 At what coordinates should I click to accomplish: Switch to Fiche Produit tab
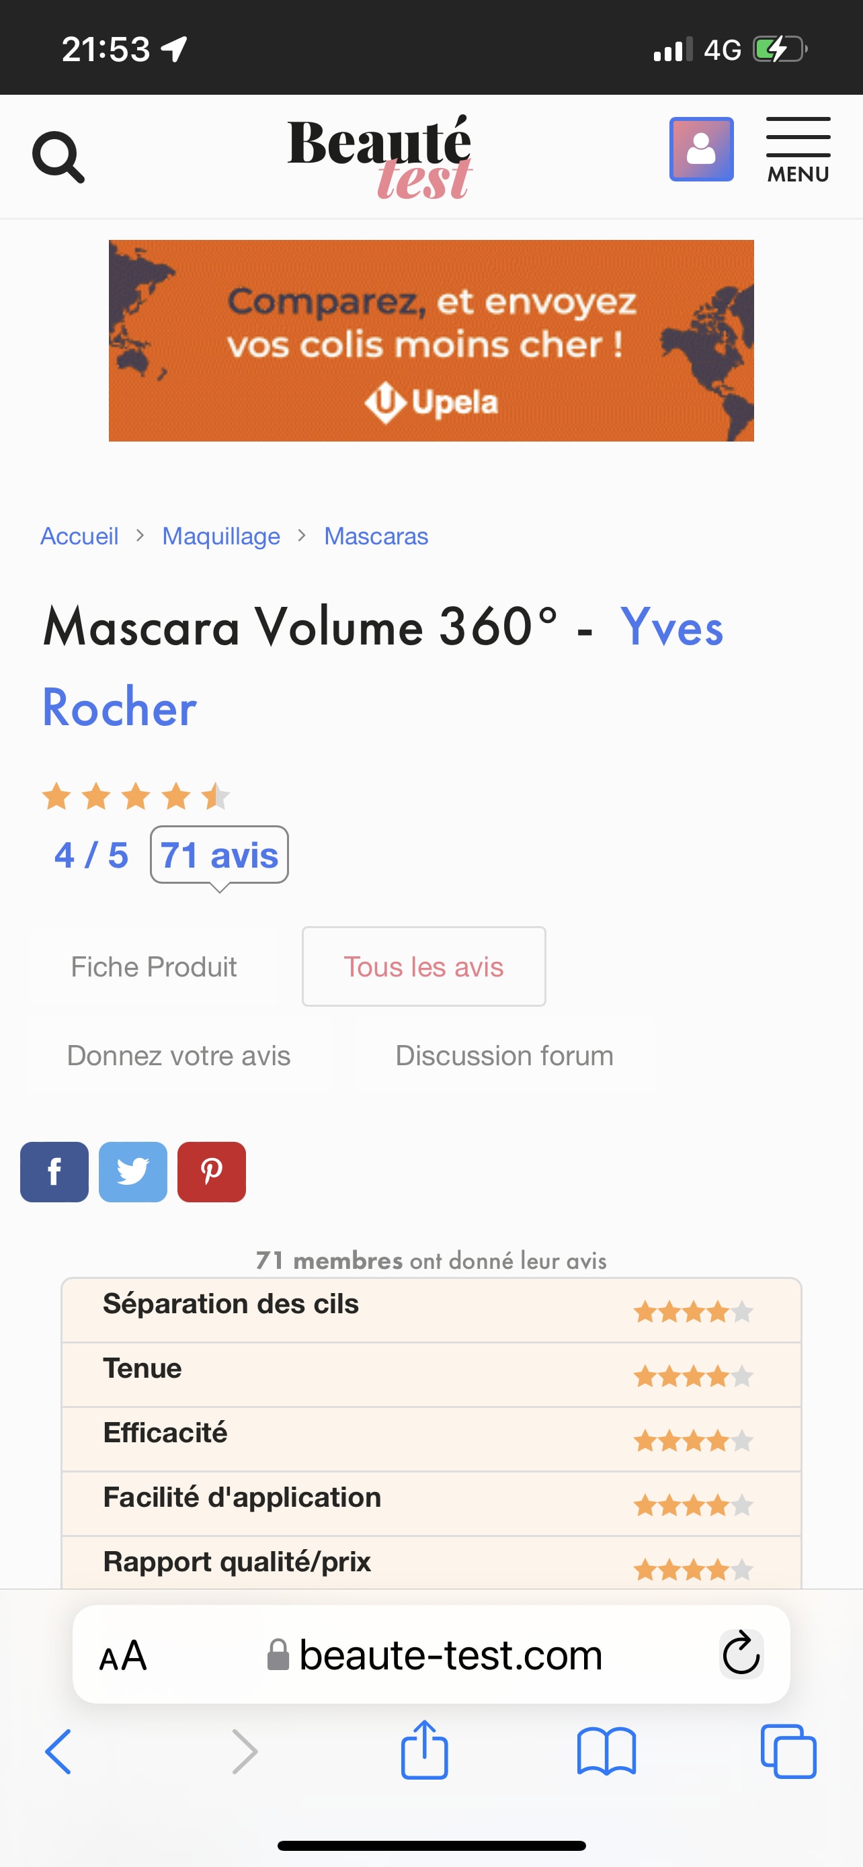(x=154, y=967)
